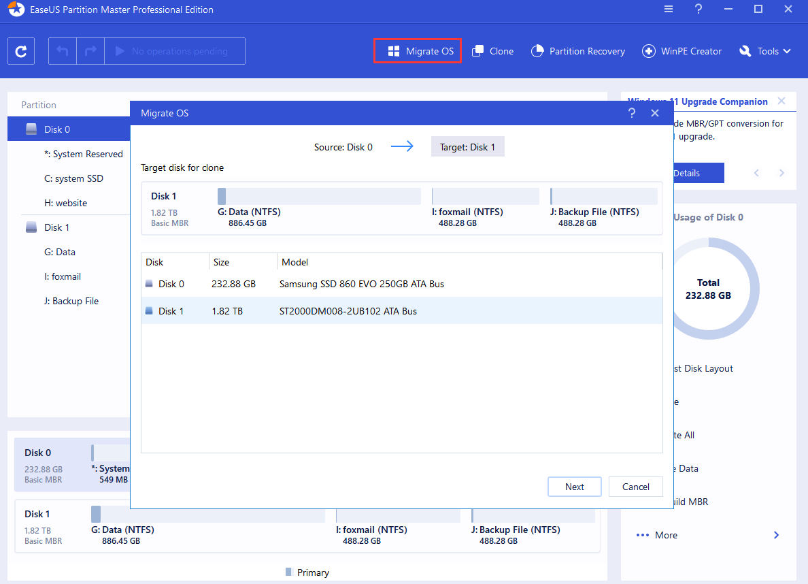This screenshot has width=808, height=584.
Task: Select Disk 0 row in the disk table
Action: pyautogui.click(x=401, y=284)
